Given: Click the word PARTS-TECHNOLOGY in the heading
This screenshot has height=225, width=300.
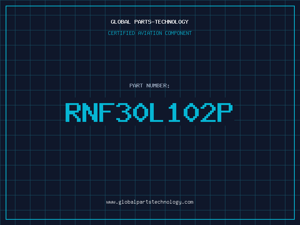Looking at the screenshot, I should tap(161, 22).
